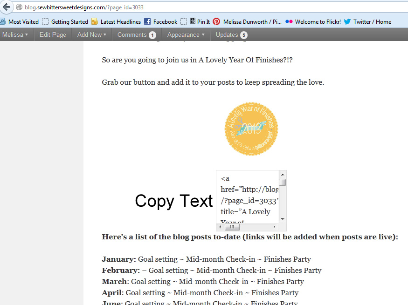Viewport: 408px width, 305px height.
Task: Open the Melissa account dropdown
Action: [x=15, y=34]
